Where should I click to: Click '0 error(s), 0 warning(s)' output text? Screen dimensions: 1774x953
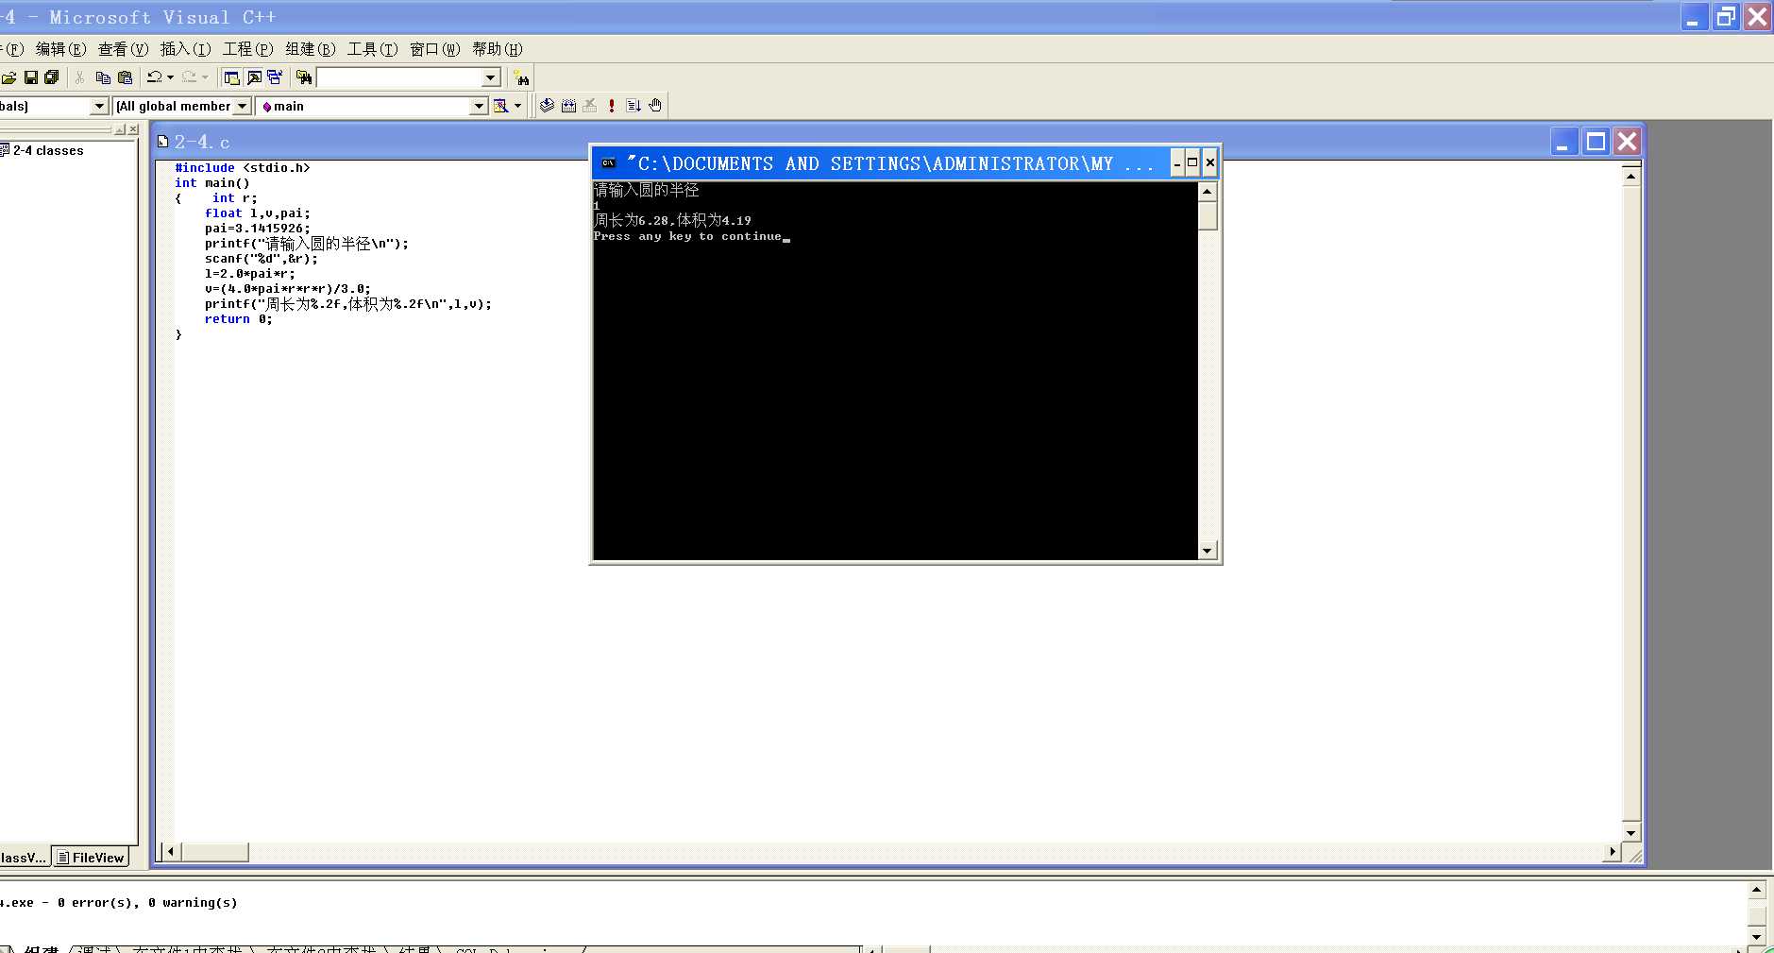[147, 903]
